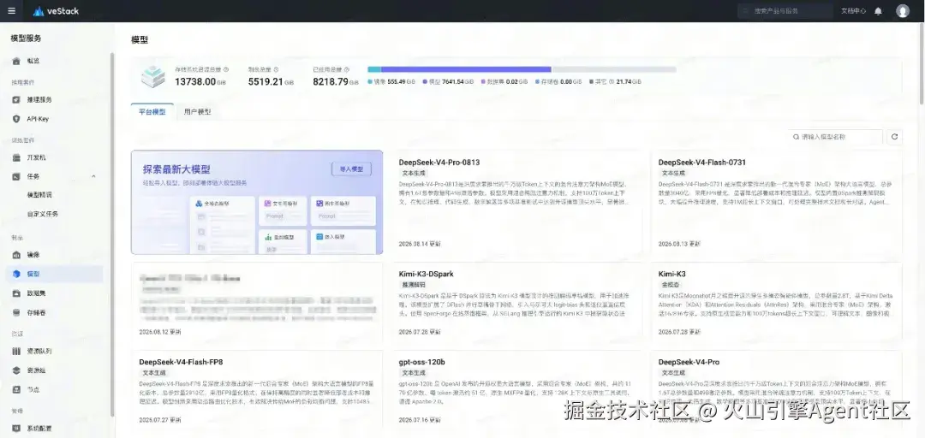The height and width of the screenshot is (438, 925).
Task: Click the API-Key shield icon
Action: coord(16,119)
